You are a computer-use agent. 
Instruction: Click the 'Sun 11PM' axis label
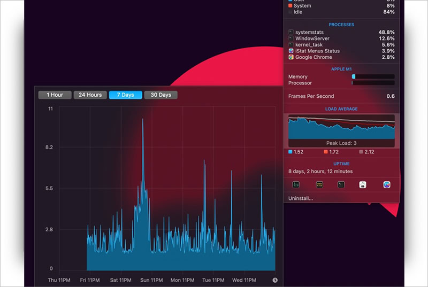click(x=151, y=280)
